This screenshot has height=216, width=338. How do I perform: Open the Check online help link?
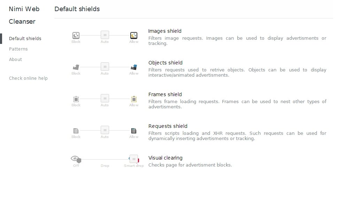point(28,78)
